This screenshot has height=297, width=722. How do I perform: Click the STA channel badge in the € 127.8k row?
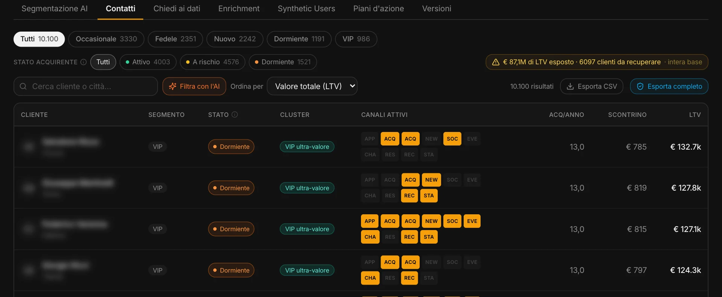429,196
